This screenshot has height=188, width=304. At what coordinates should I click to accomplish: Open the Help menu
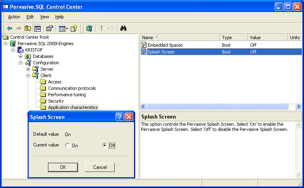(59, 17)
